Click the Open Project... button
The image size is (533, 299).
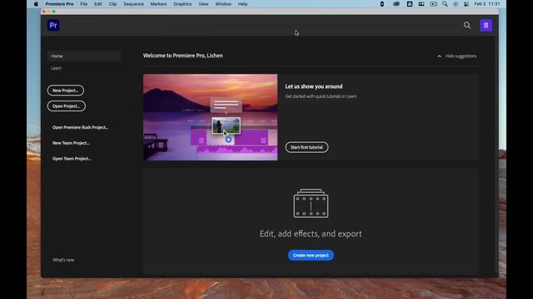pos(67,106)
